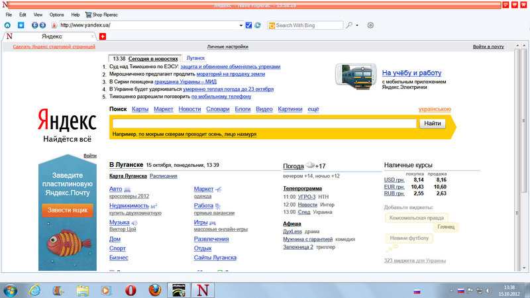
Task: Click the Action Center flag tray icon
Action: 470,291
